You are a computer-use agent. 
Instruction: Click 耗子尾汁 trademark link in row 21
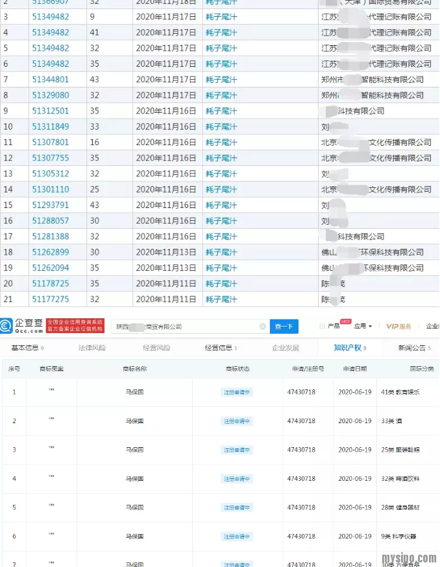221,299
